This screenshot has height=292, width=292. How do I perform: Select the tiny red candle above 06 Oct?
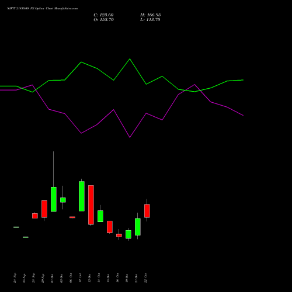72,217
